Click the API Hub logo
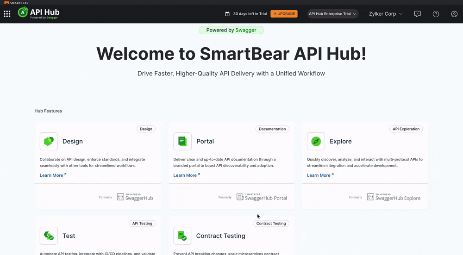This screenshot has width=463, height=255. click(39, 13)
